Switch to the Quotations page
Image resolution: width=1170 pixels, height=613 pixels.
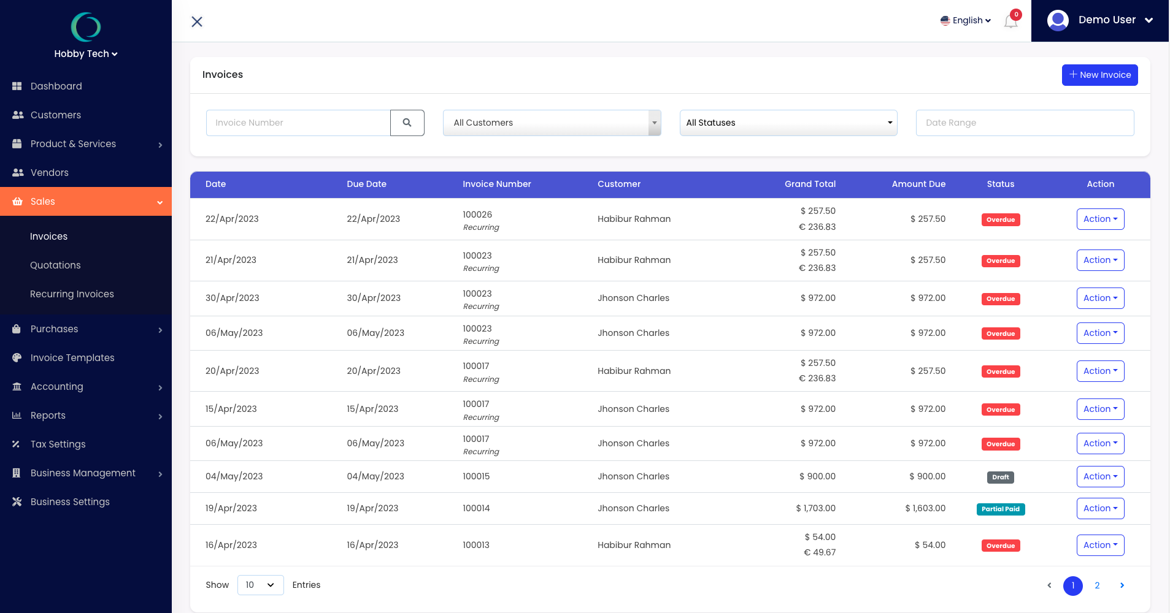tap(55, 265)
